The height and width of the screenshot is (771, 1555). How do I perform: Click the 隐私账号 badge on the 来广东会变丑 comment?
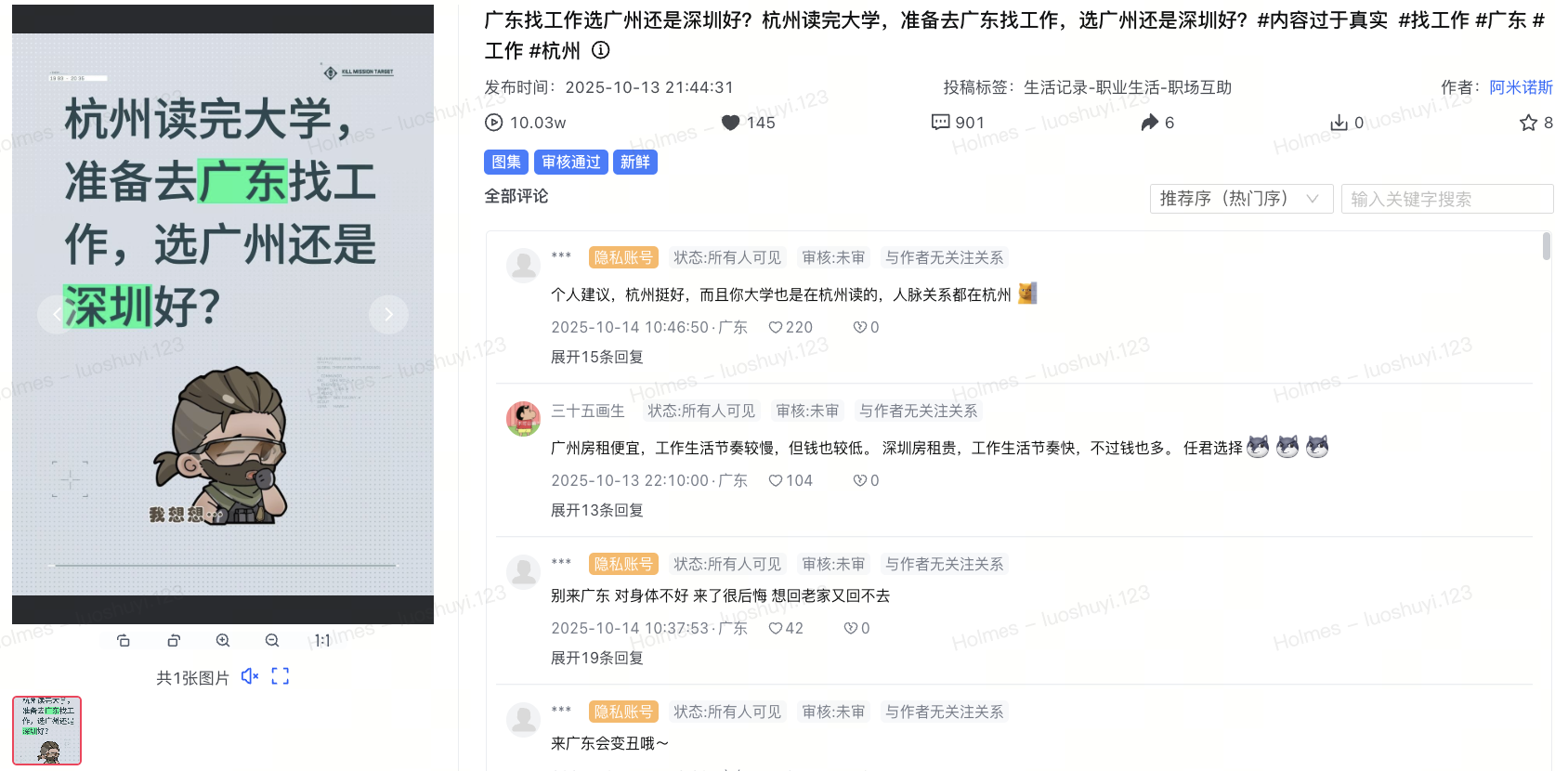(x=623, y=712)
